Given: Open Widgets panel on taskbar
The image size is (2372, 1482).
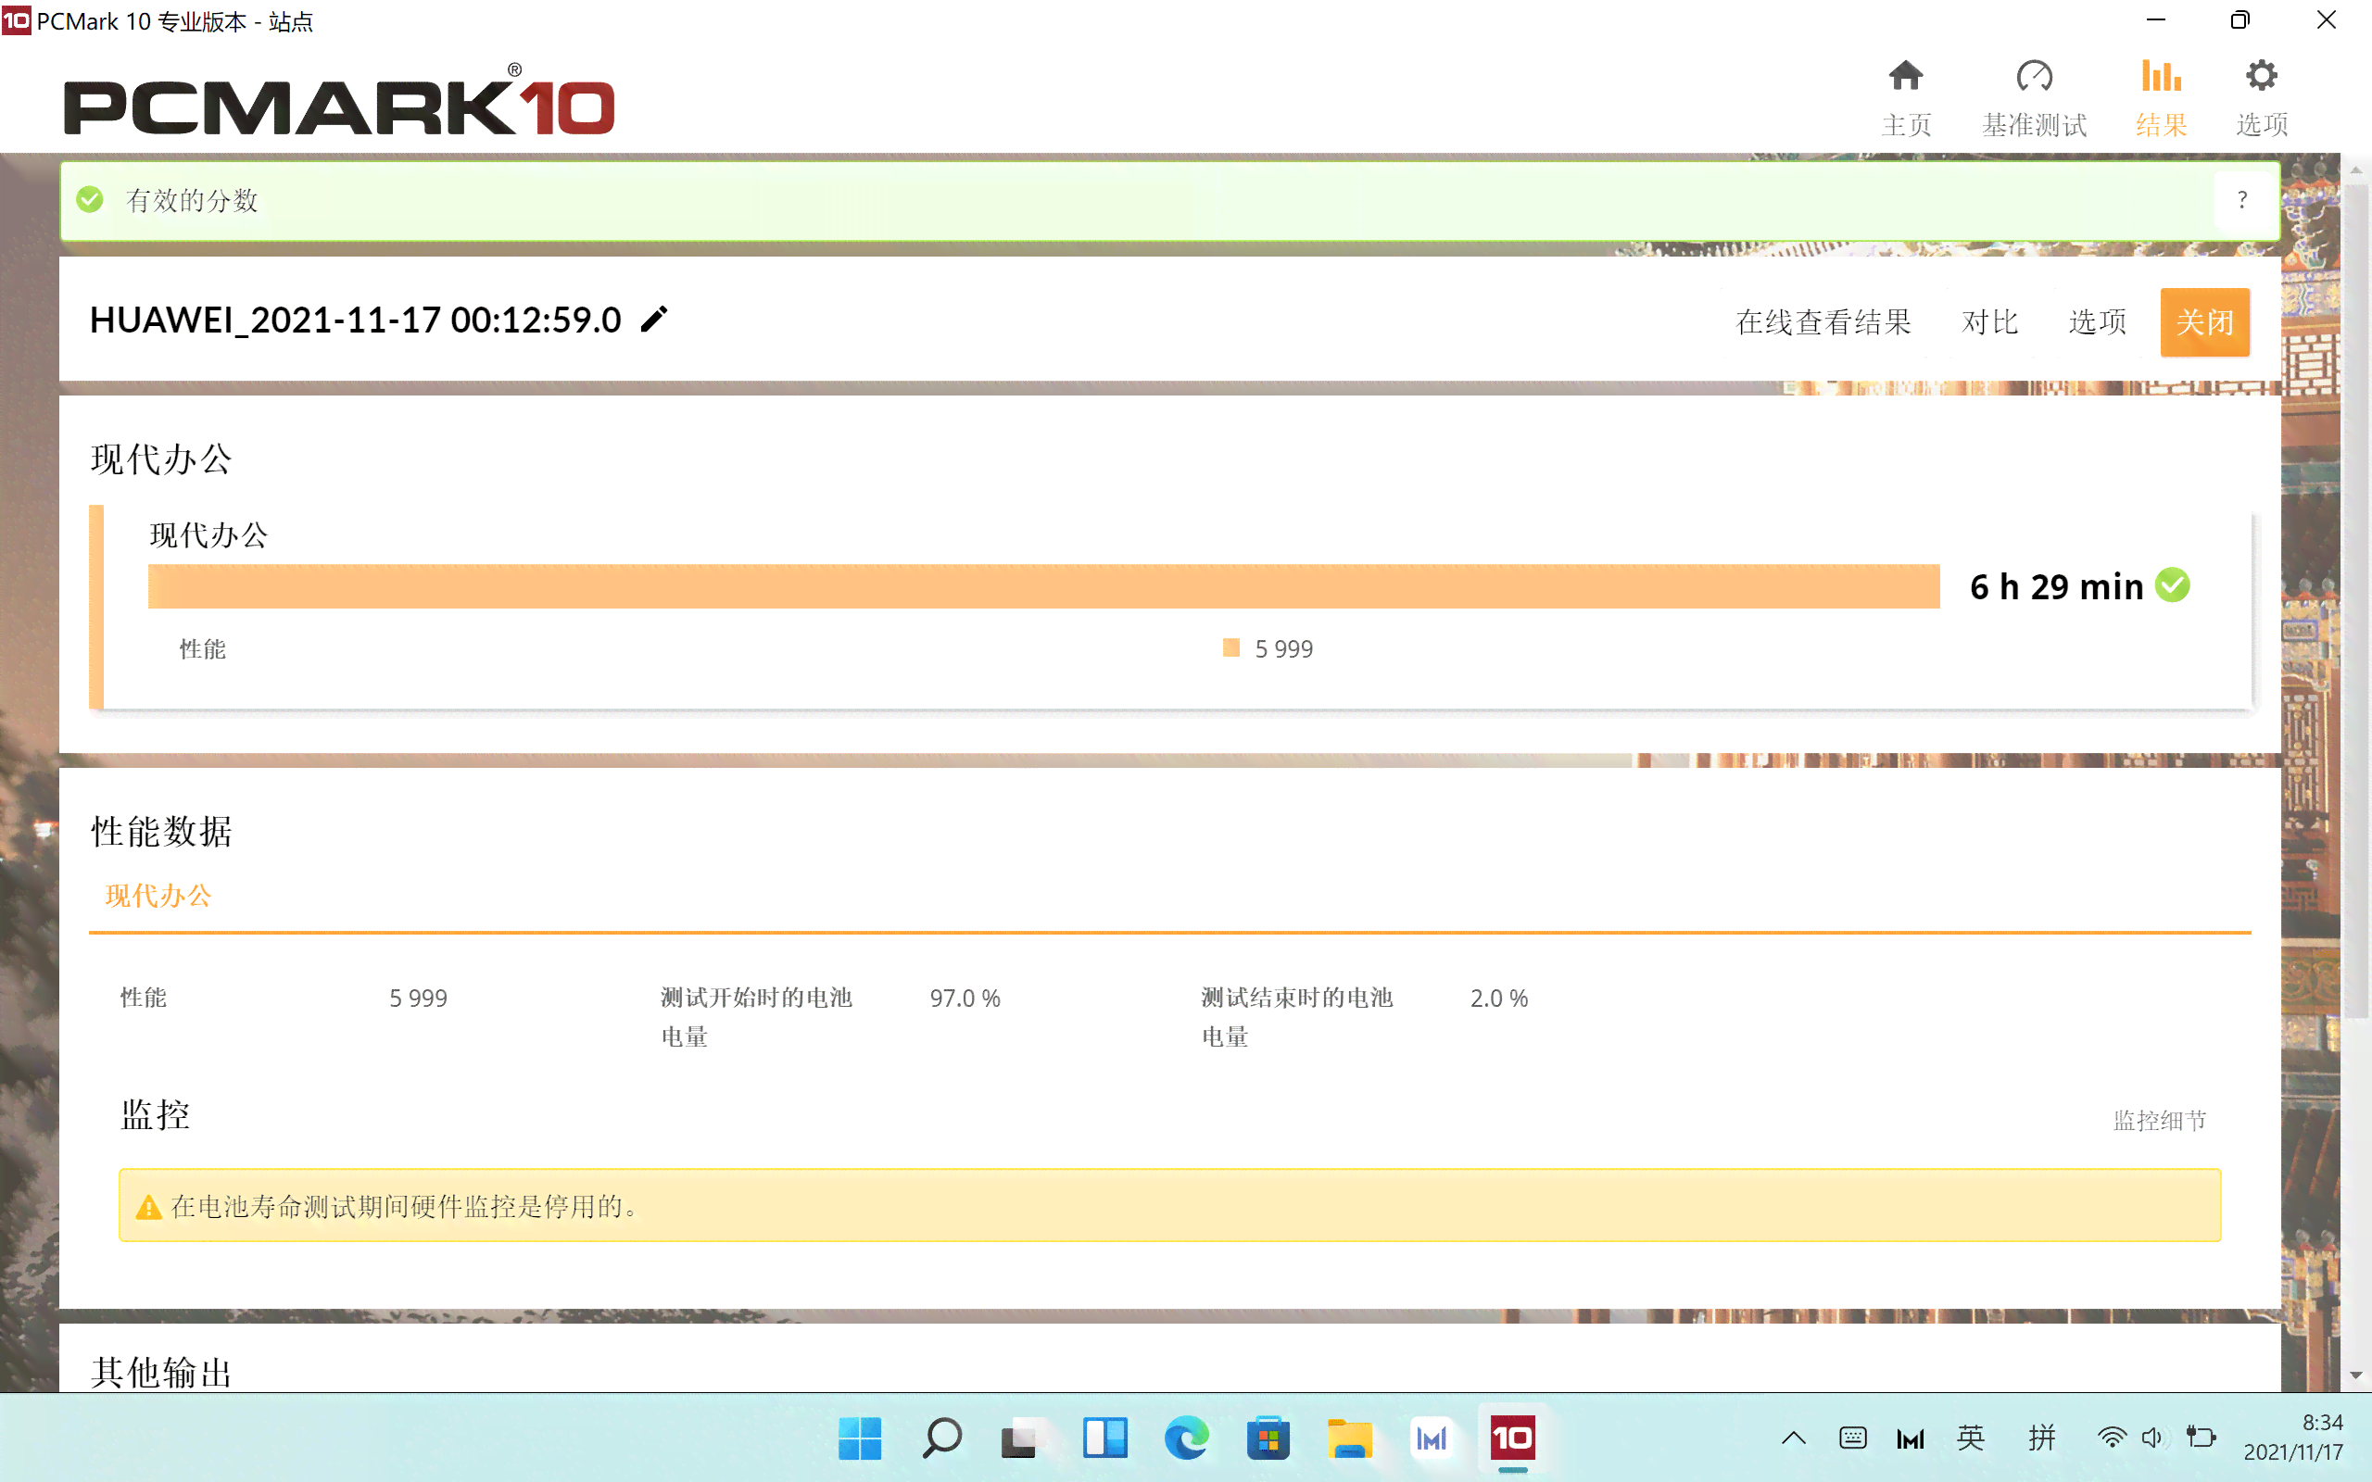Looking at the screenshot, I should pyautogui.click(x=1104, y=1438).
